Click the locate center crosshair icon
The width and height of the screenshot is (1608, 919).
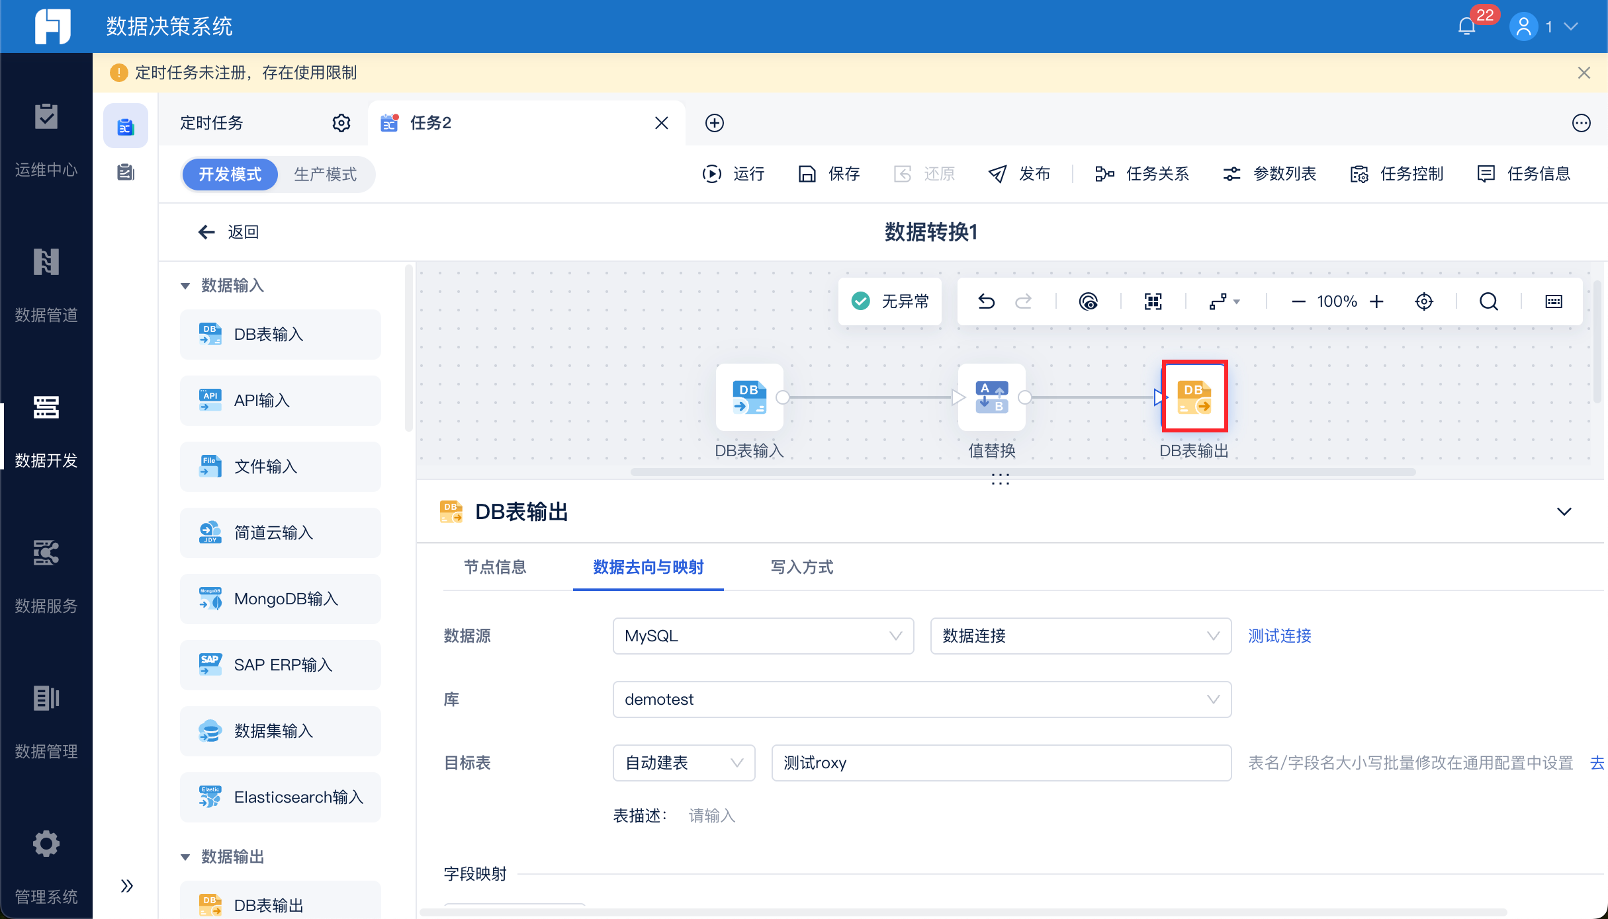coord(1423,301)
